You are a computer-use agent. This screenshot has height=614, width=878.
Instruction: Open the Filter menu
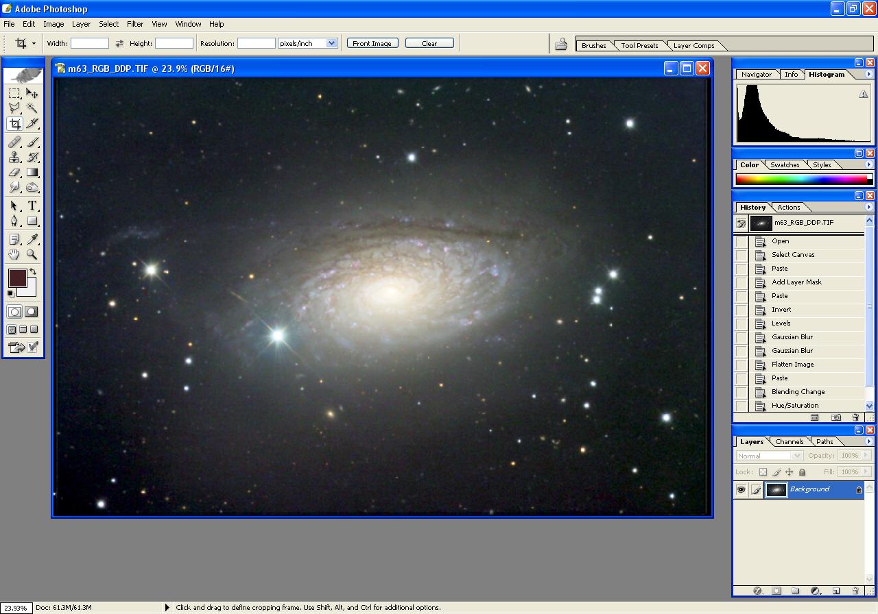coord(135,24)
